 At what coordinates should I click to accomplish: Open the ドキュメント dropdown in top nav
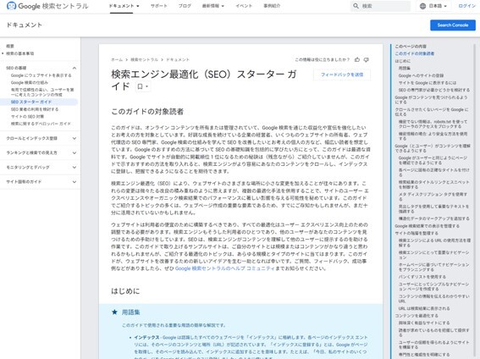coord(124,6)
